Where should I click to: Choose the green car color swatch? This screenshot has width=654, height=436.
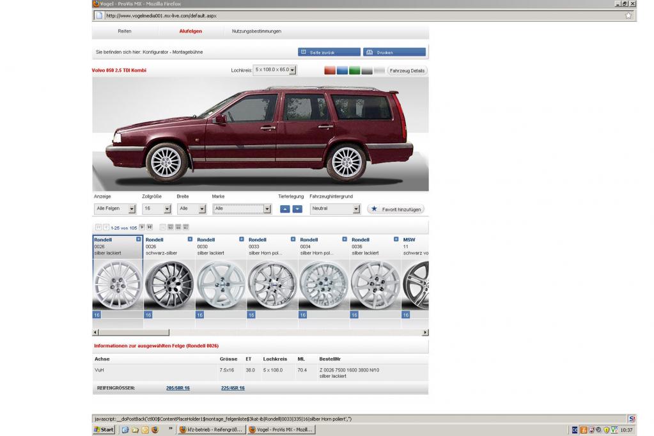[355, 70]
